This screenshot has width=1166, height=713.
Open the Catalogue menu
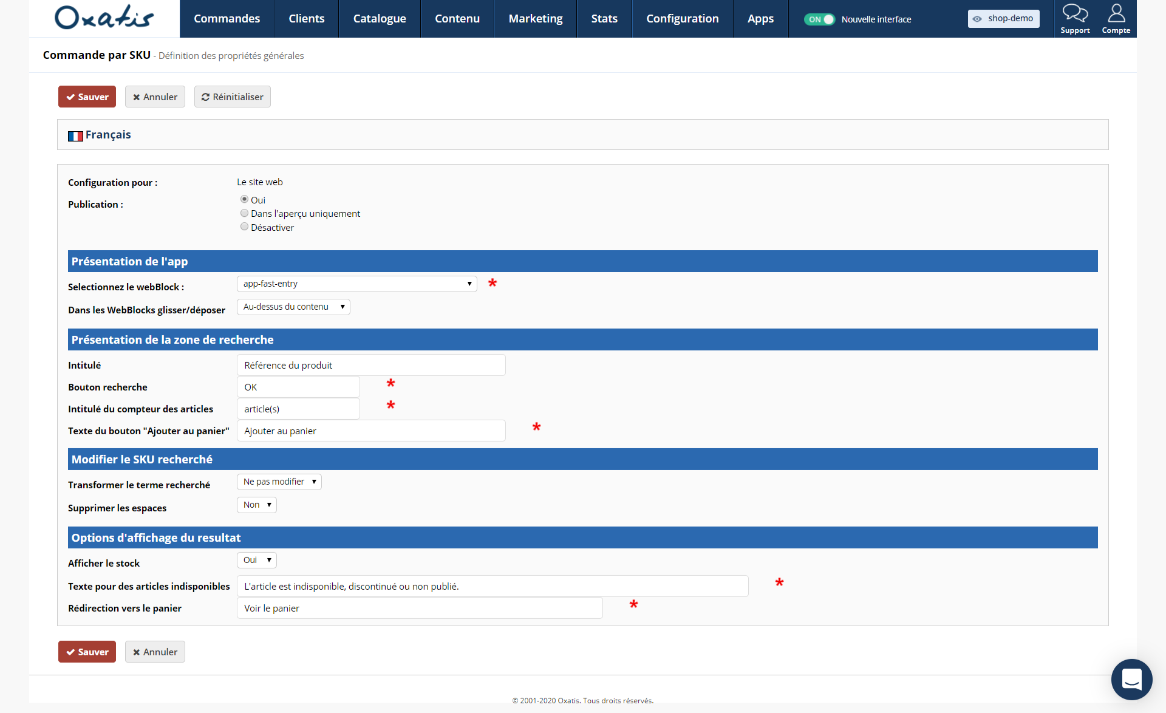380,19
